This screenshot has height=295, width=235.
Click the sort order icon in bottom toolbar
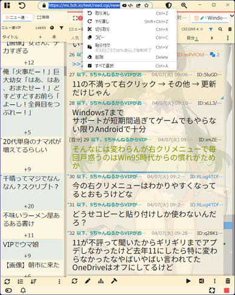[33, 281]
